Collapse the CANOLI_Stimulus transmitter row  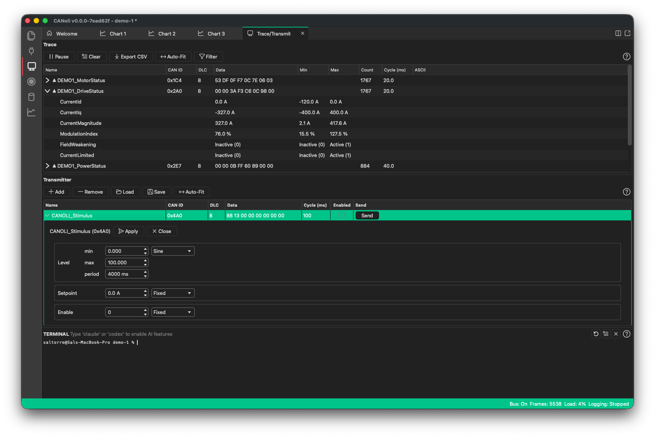click(47, 215)
